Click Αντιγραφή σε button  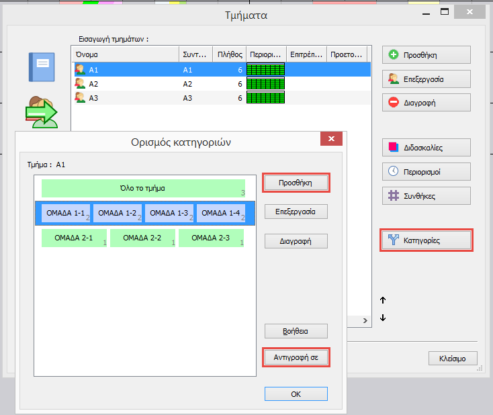tap(296, 357)
